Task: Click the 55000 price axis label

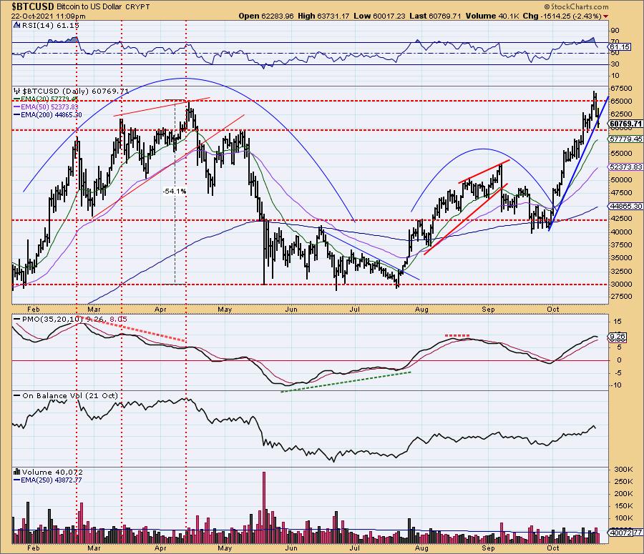Action: tap(621, 154)
